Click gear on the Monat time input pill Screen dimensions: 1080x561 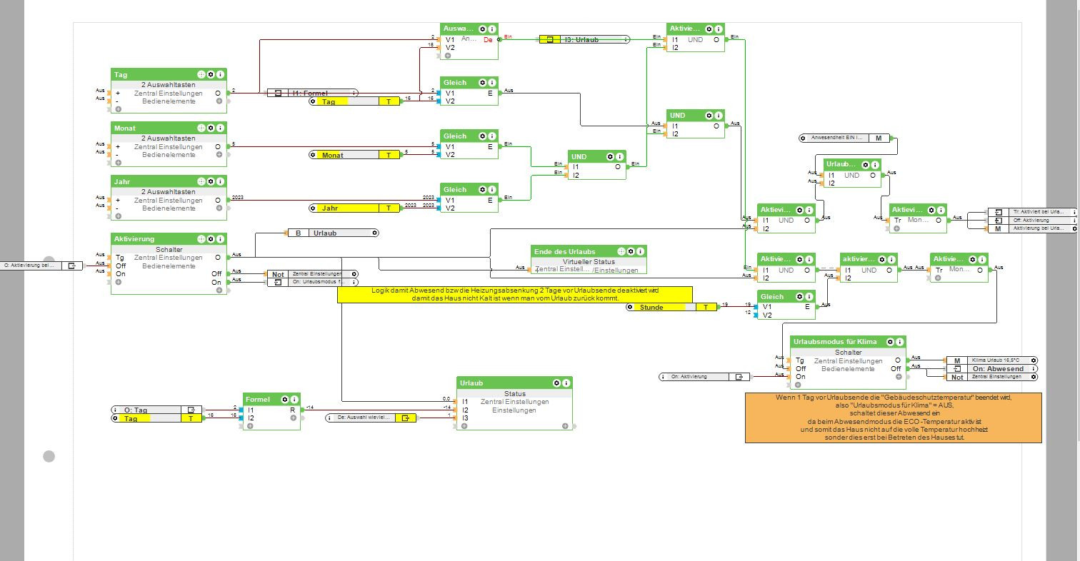click(x=313, y=155)
